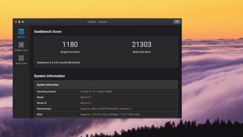Screen dimensions: 243x137
Task: Click MacPro7,1 value in Model ID row
Action: [86, 103]
